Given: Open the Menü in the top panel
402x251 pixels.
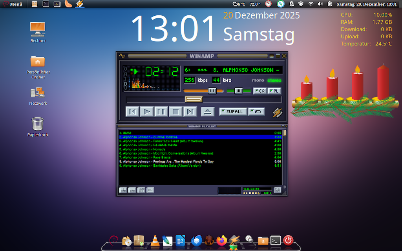Looking at the screenshot, I should (13, 4).
